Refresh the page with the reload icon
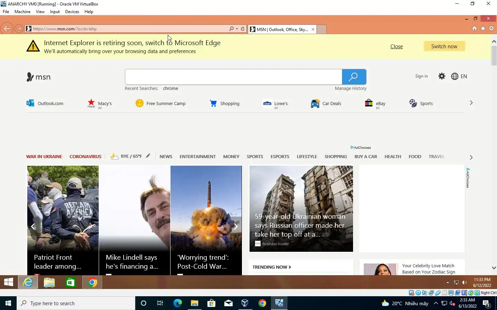This screenshot has width=497, height=310. click(243, 29)
